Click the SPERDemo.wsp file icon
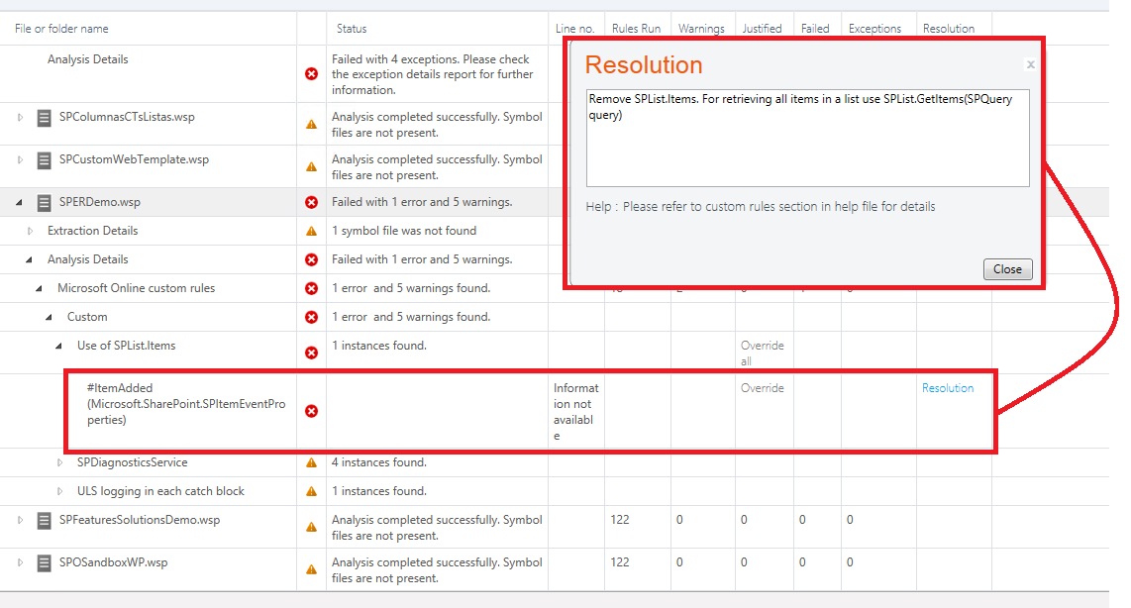 pyautogui.click(x=44, y=203)
